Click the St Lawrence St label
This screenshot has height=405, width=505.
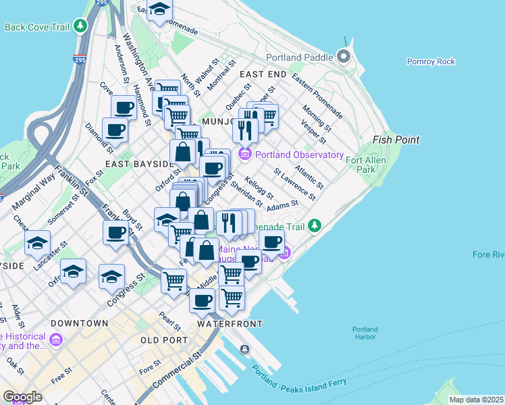click(294, 184)
